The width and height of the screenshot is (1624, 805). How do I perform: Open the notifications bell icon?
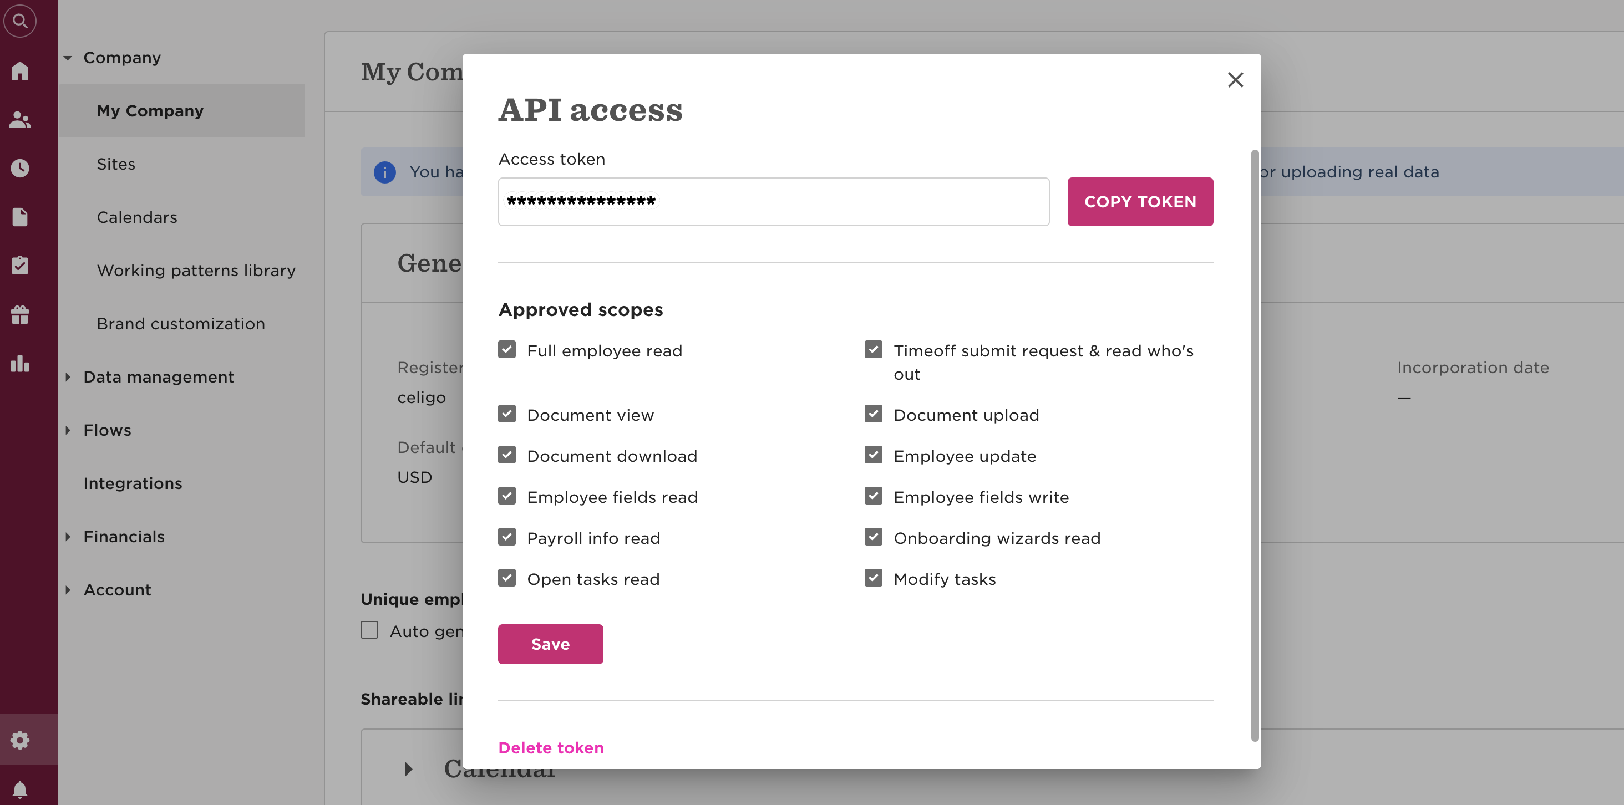tap(20, 789)
